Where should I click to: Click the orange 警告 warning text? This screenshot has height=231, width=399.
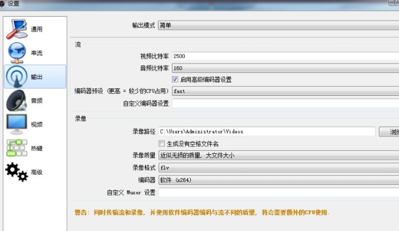point(202,213)
